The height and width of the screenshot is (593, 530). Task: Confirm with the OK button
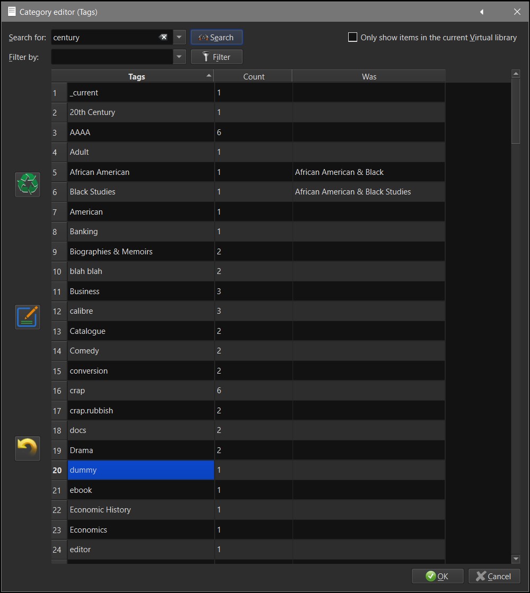click(x=438, y=576)
